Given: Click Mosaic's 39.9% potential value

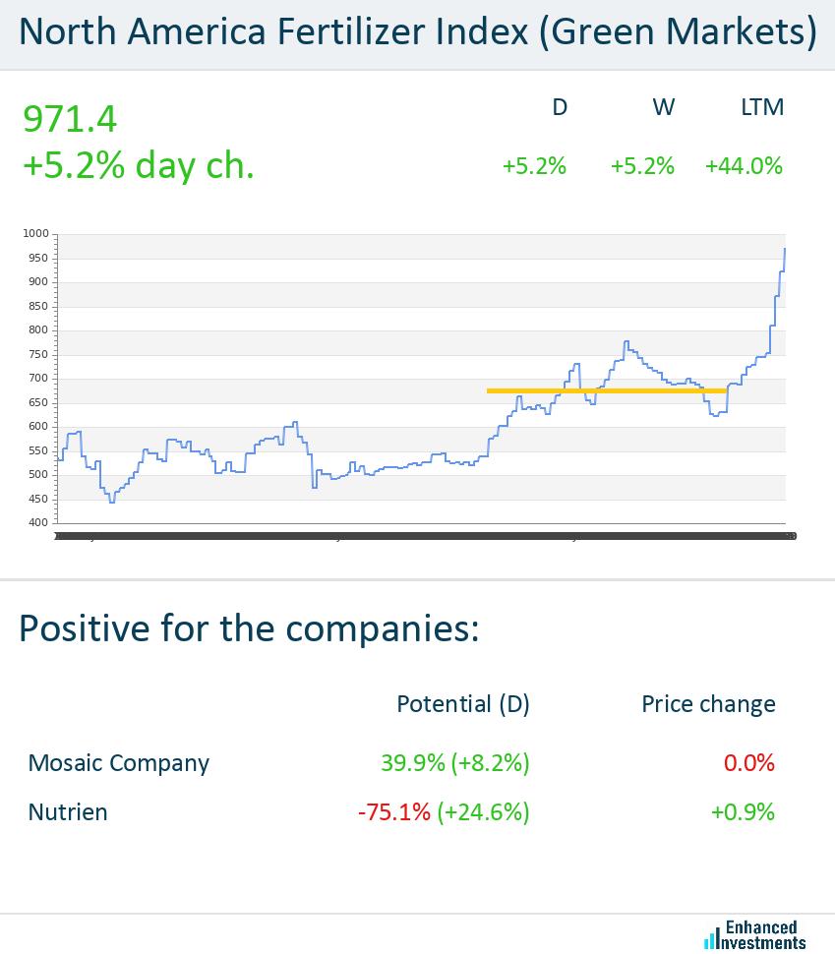Looking at the screenshot, I should click(x=412, y=763).
